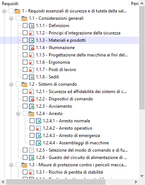145x185 pixels.
Task: Collapse the 1.2.4 Arresto branch
Action: [18, 114]
